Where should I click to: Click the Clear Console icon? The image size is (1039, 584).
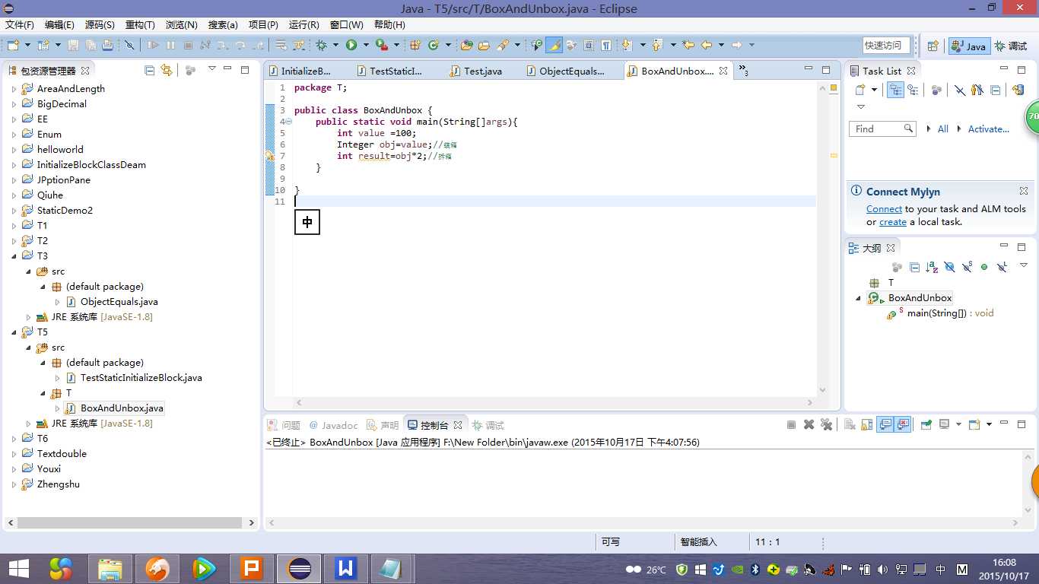849,425
